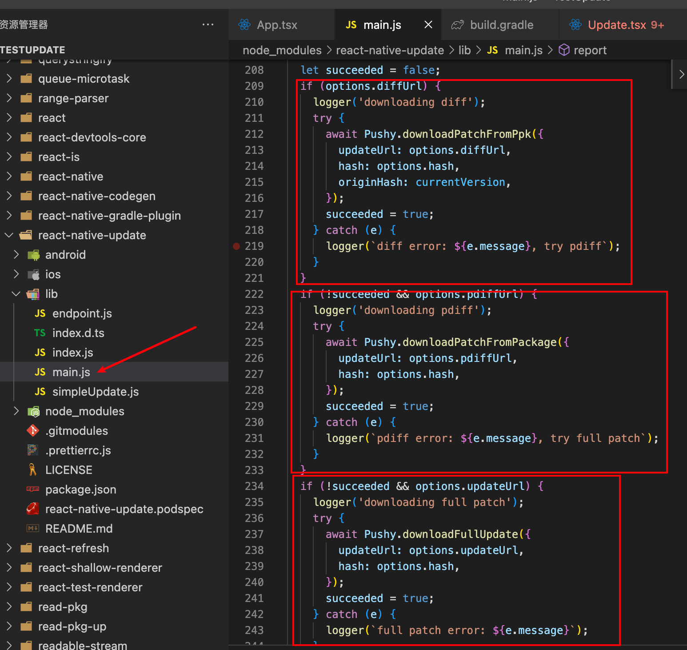Screen dimensions: 687x650
Task: Select main.js in the file tree
Action: [71, 372]
